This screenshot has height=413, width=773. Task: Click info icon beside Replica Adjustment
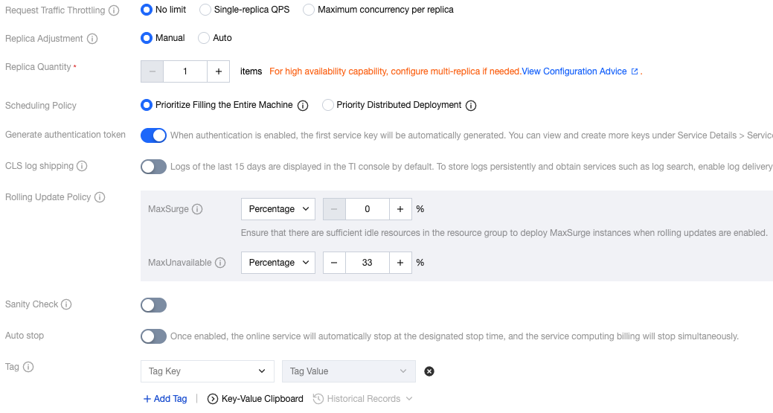pos(92,39)
